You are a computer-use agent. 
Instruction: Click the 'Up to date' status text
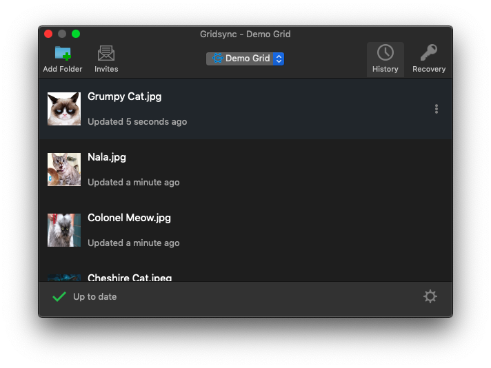coord(95,296)
